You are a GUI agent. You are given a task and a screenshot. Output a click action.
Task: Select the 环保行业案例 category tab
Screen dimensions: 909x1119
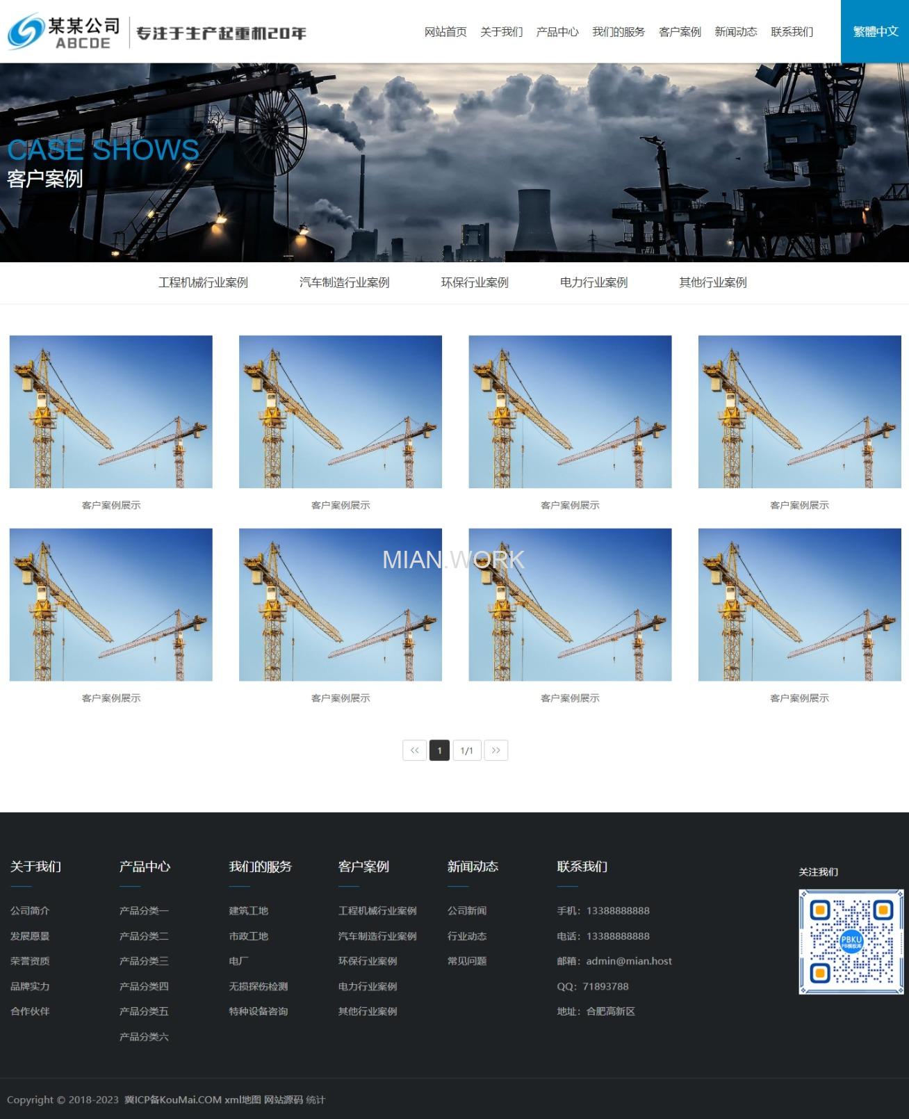click(475, 282)
